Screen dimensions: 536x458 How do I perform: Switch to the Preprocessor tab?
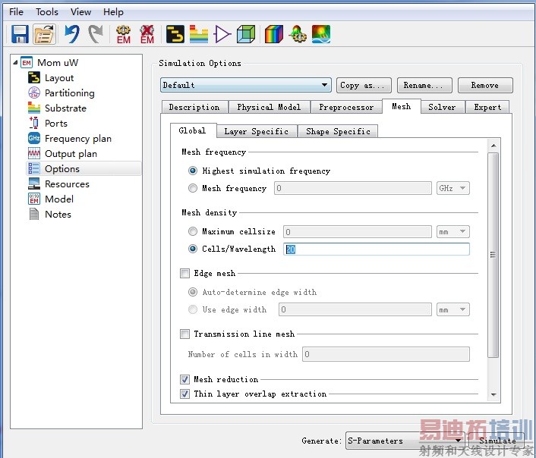coord(346,107)
